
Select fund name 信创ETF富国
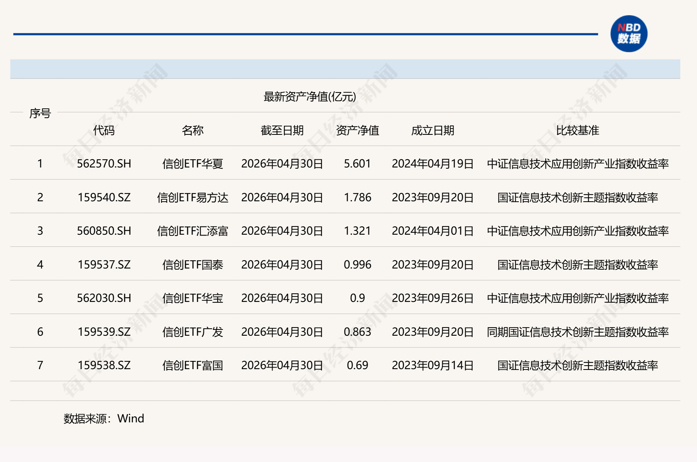[192, 365]
